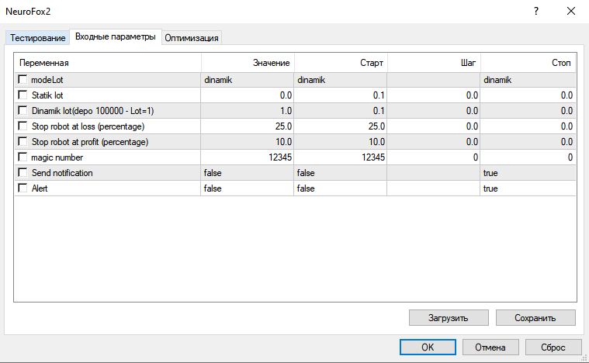Select Statik lot Старт cell 0.1

pyautogui.click(x=341, y=95)
